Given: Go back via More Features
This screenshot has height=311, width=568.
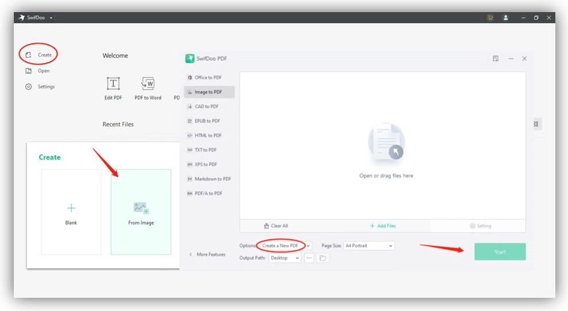Looking at the screenshot, I should click(207, 255).
